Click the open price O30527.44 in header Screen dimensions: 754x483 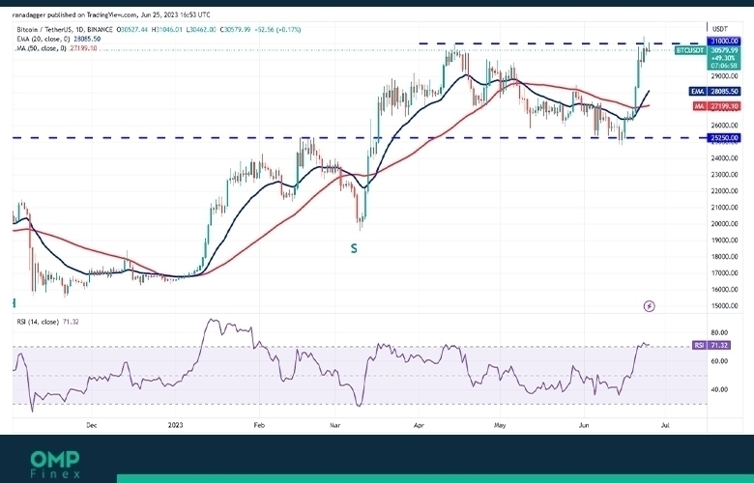pyautogui.click(x=133, y=29)
